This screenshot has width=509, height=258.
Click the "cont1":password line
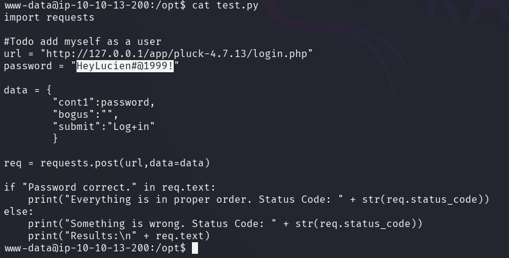(x=104, y=103)
